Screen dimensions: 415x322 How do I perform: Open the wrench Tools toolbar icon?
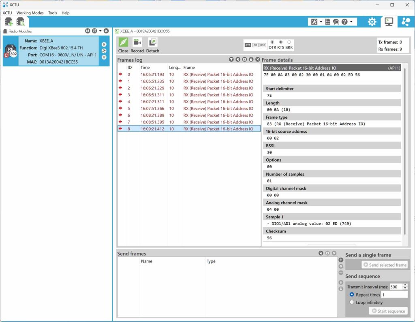(314, 22)
